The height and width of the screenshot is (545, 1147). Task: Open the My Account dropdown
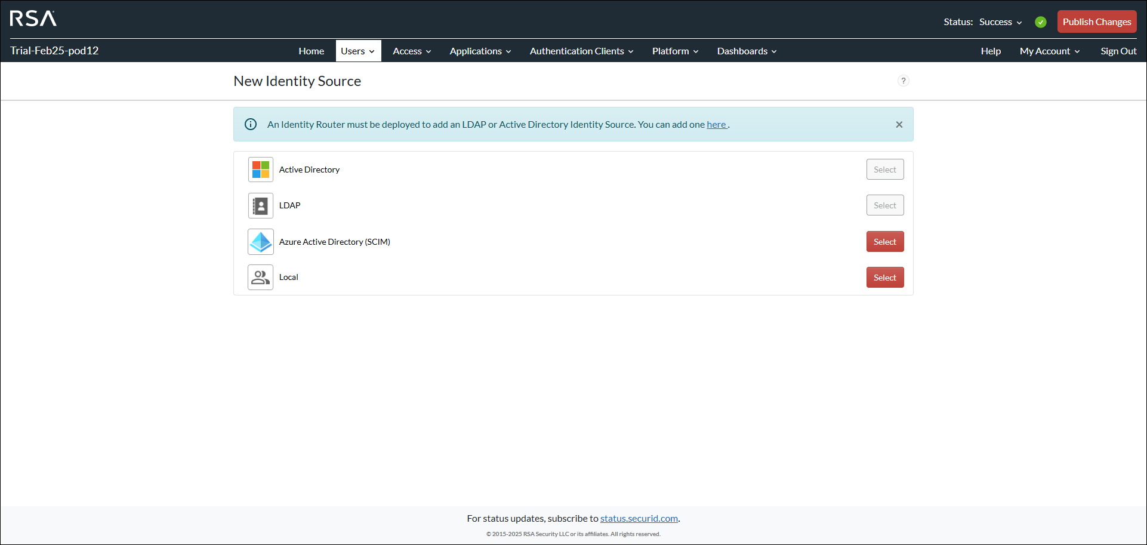1049,51
